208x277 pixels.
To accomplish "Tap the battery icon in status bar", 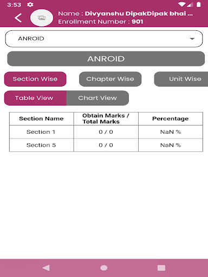I will coord(198,4).
